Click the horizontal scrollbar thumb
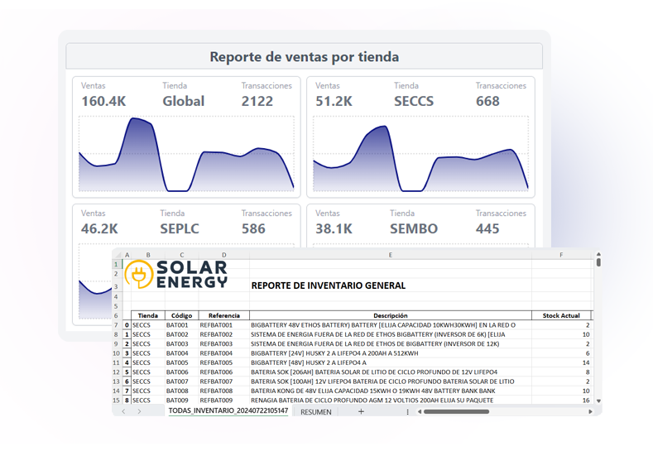The height and width of the screenshot is (451, 653). point(456,411)
